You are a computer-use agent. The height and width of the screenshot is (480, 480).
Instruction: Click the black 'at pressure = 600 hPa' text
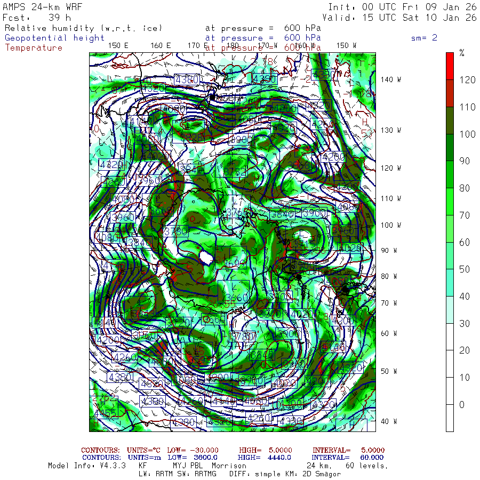263,28
